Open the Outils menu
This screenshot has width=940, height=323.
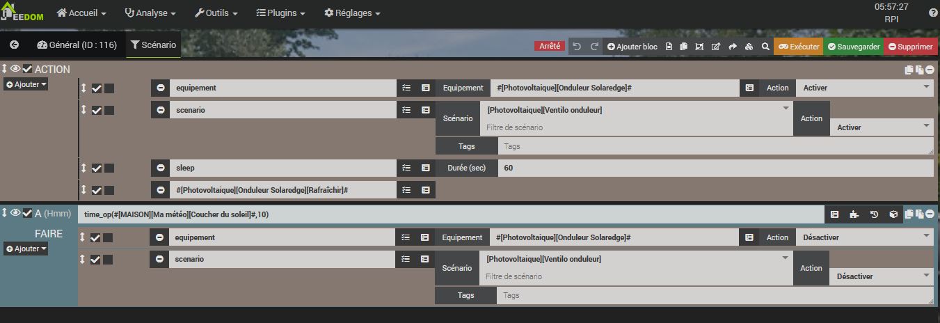pos(216,13)
